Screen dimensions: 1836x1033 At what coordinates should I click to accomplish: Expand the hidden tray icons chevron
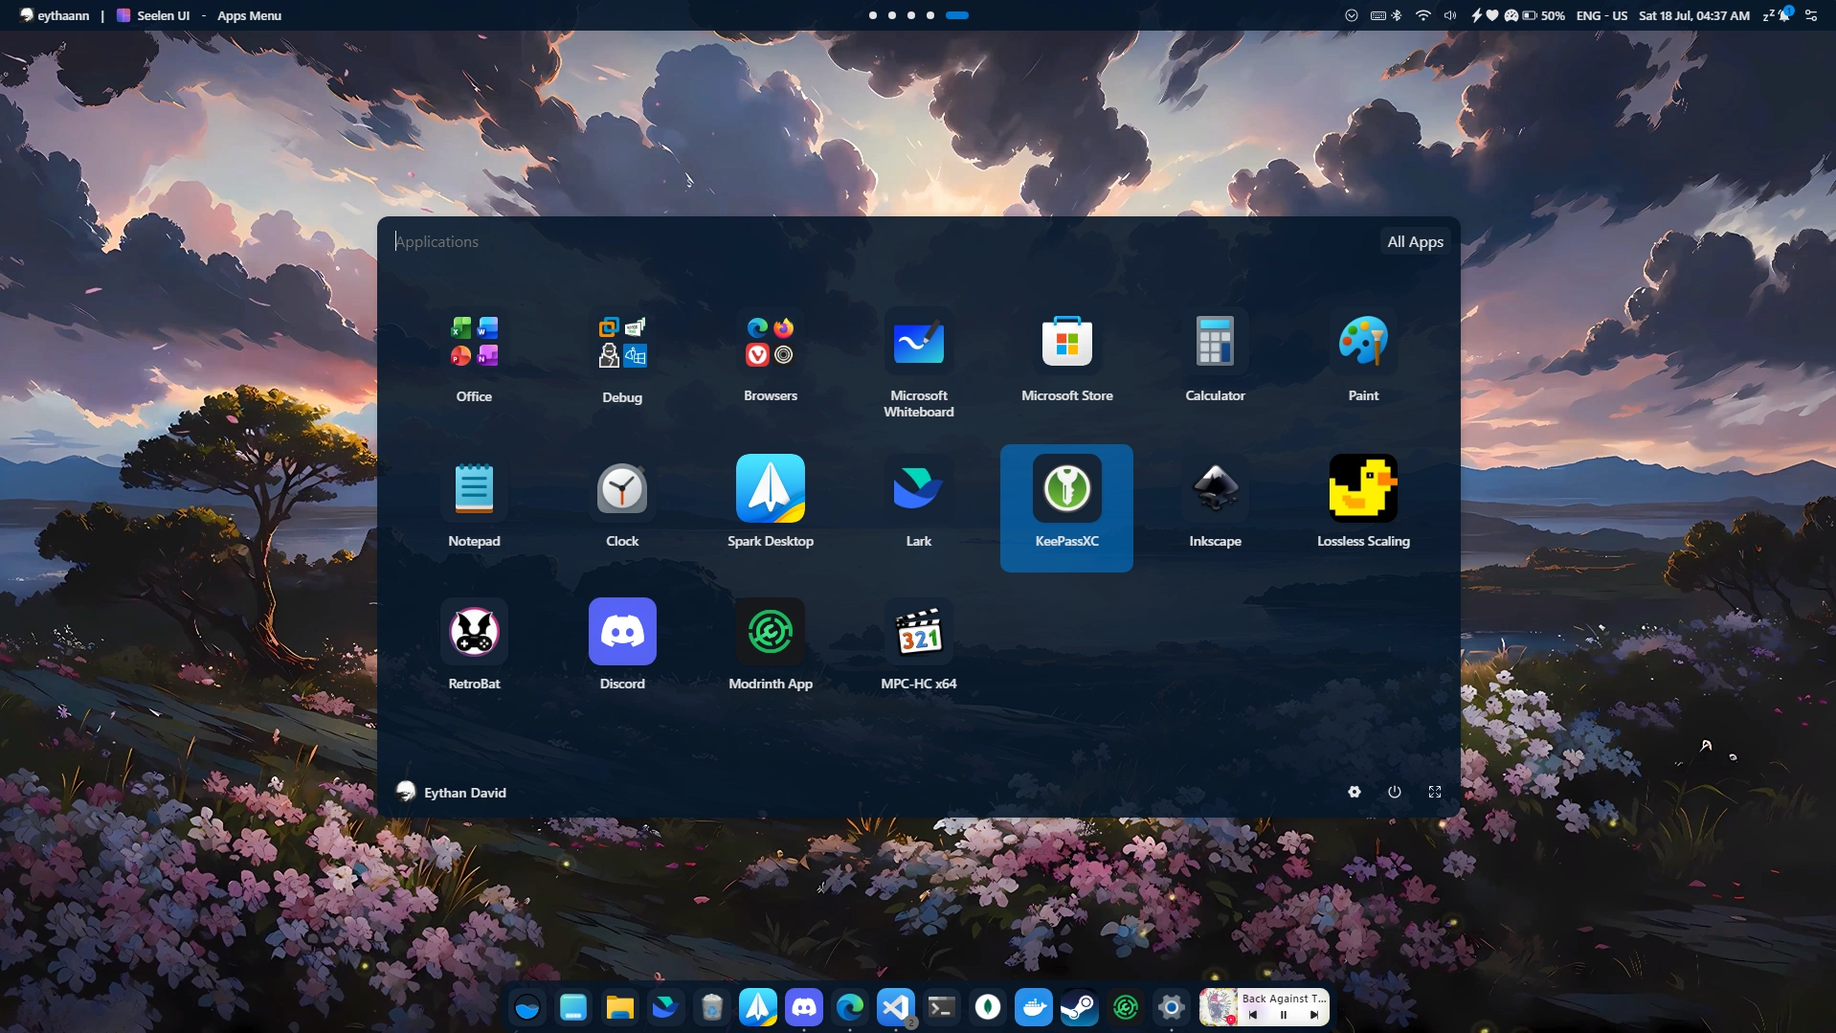[x=1352, y=15]
